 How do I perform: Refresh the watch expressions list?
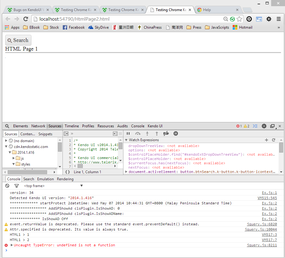(x=273, y=140)
